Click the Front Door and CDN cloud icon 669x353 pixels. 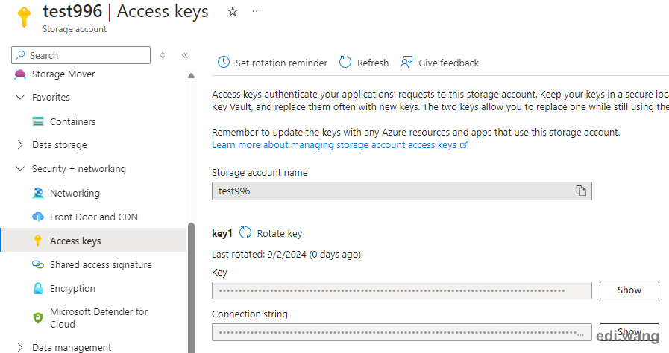point(38,217)
